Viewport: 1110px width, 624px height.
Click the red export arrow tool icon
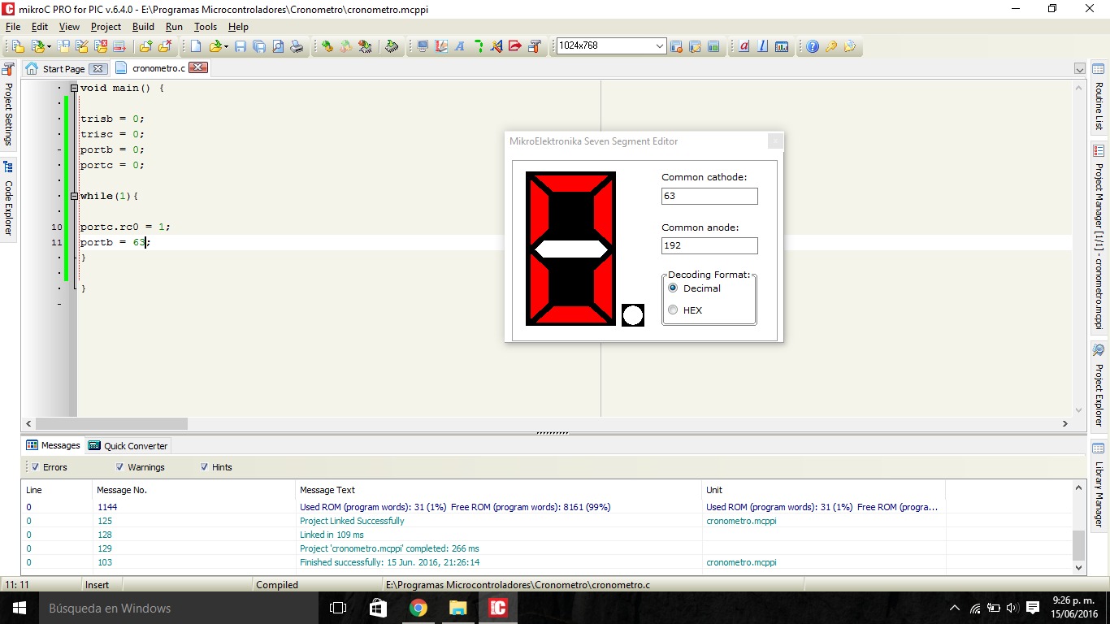click(515, 46)
